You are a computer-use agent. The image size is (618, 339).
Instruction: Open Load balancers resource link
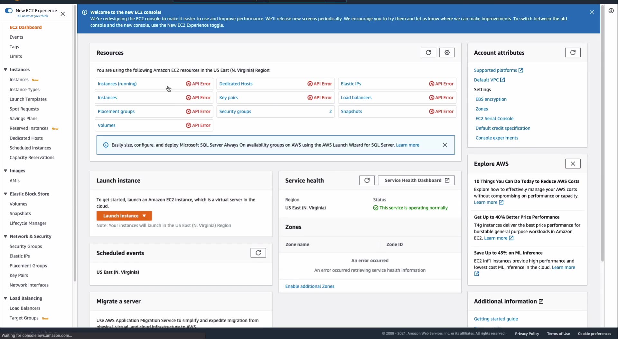click(x=356, y=98)
